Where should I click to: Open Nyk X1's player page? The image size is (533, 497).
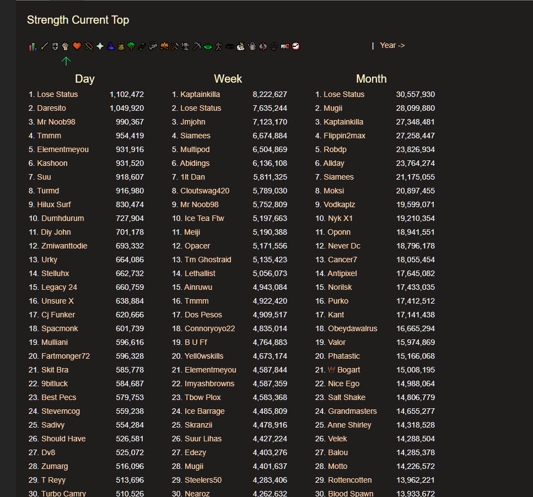pos(340,218)
